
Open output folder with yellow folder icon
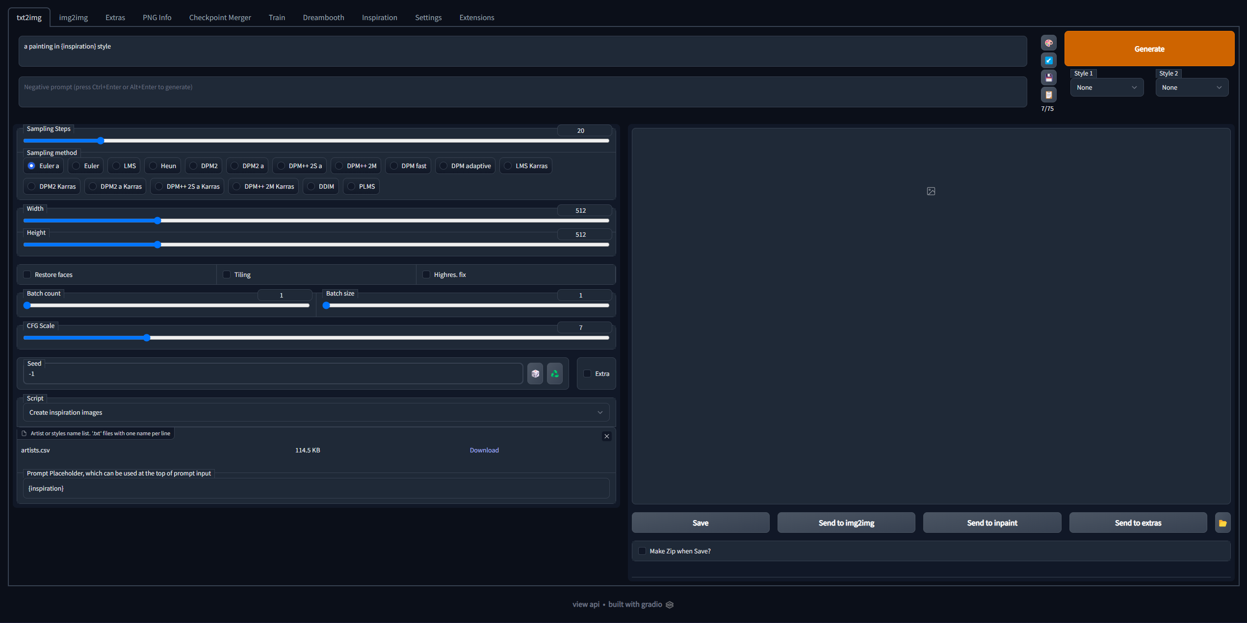click(x=1222, y=523)
